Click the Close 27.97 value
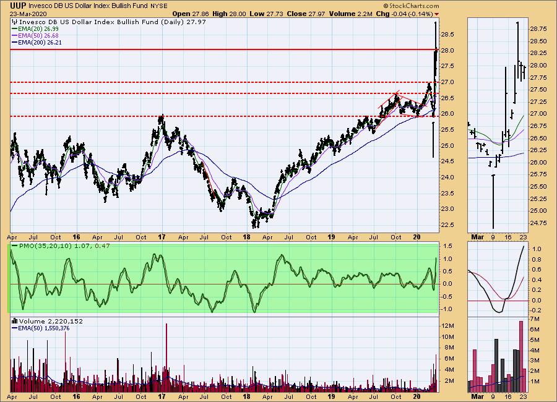The width and height of the screenshot is (557, 402). pos(306,14)
